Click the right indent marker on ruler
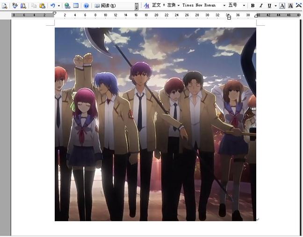 click(256, 16)
